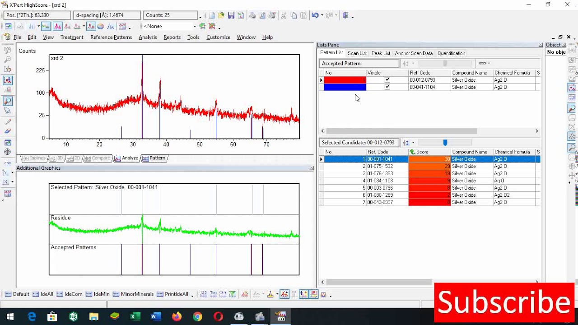Click the slider beside Selected Candidate field

coord(445,143)
